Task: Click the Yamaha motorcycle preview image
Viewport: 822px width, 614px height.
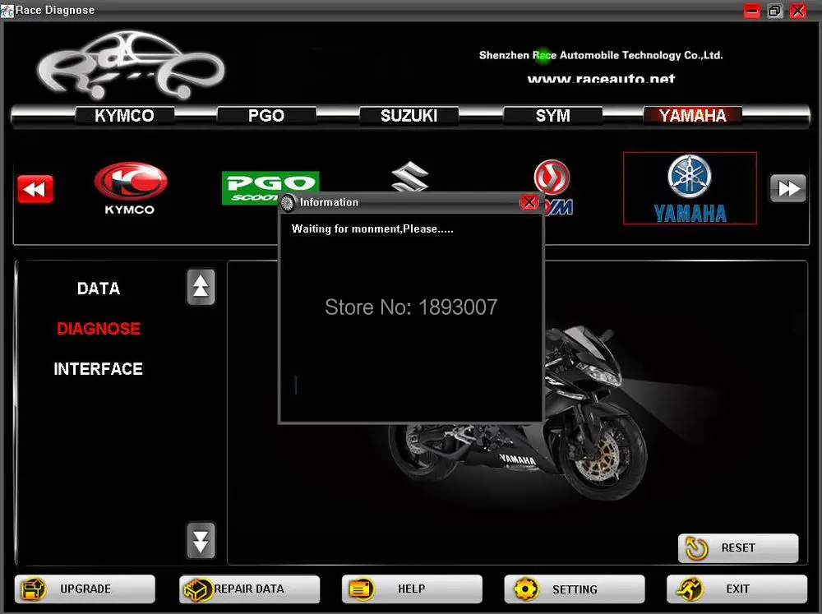Action: (x=519, y=414)
